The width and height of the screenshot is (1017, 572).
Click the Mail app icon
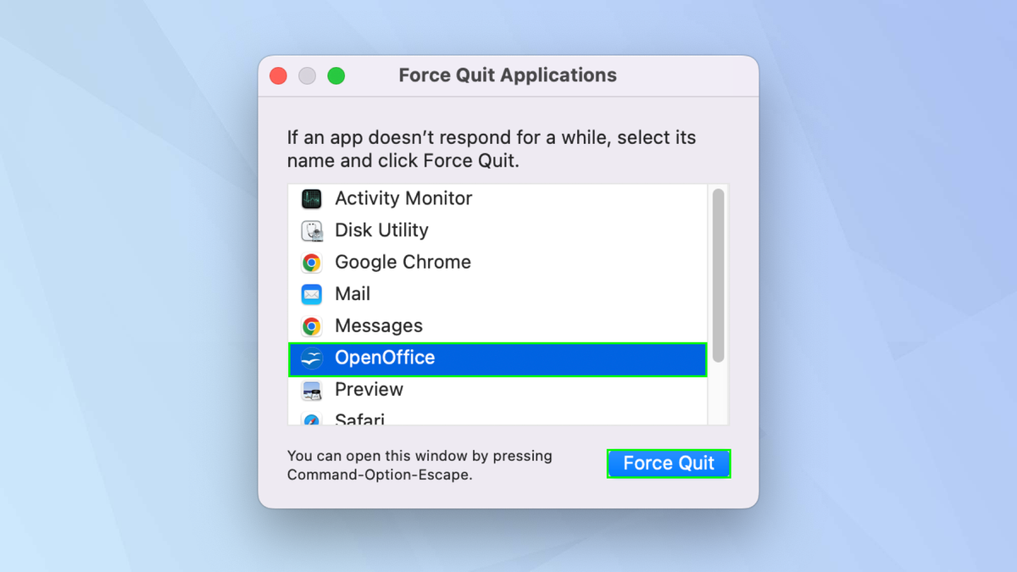point(311,293)
